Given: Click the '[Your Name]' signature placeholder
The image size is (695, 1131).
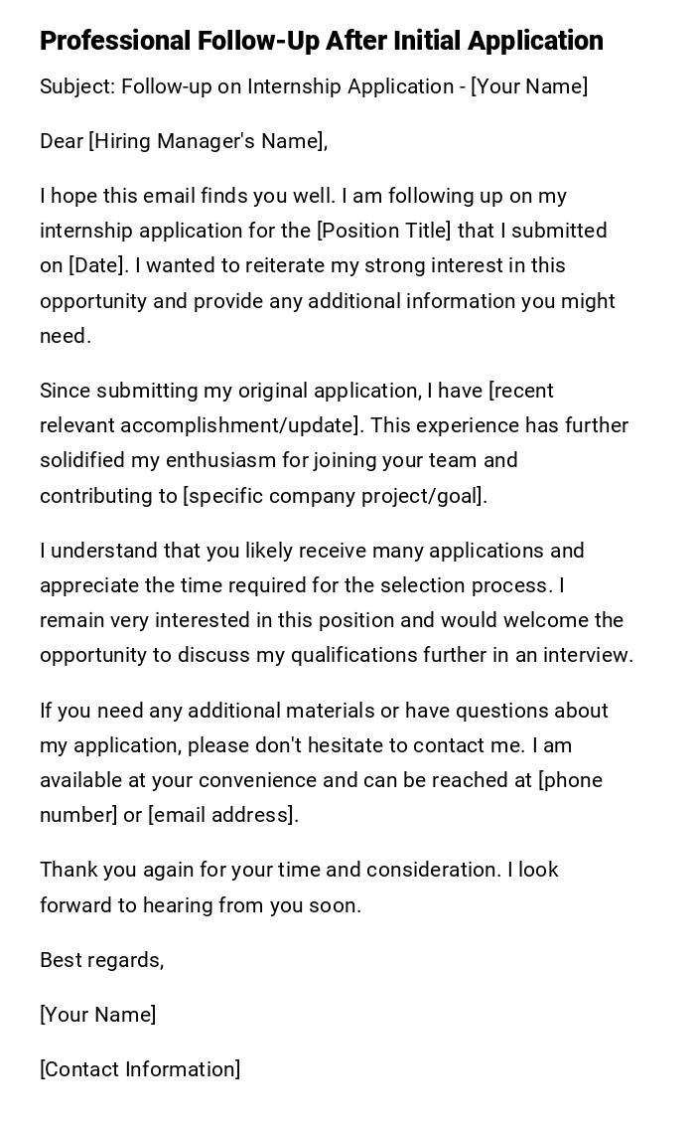Looking at the screenshot, I should pyautogui.click(x=98, y=1015).
